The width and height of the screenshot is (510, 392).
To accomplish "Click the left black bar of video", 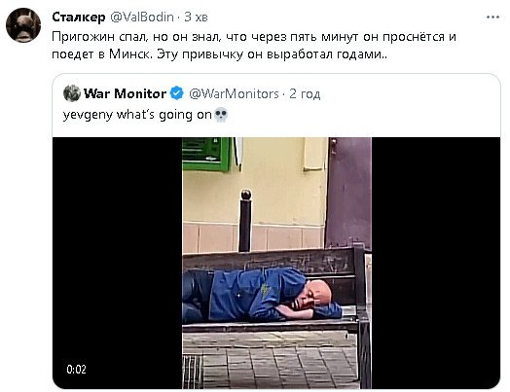I will click(118, 263).
